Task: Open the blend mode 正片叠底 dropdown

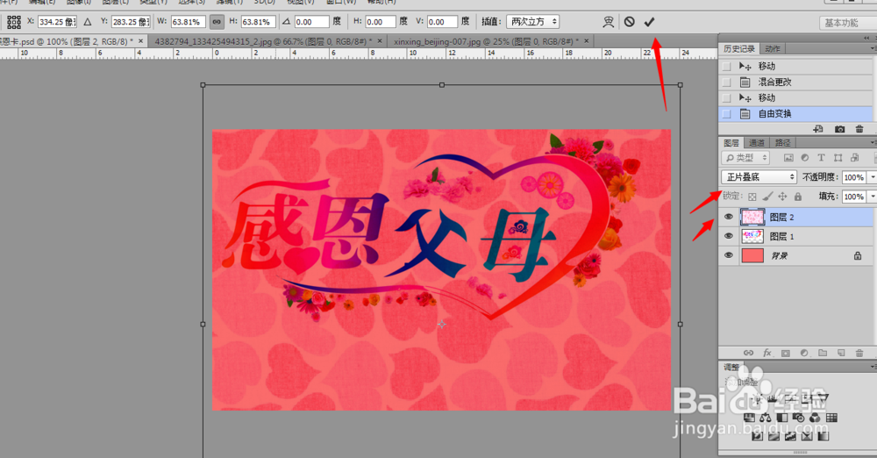Action: tap(759, 177)
